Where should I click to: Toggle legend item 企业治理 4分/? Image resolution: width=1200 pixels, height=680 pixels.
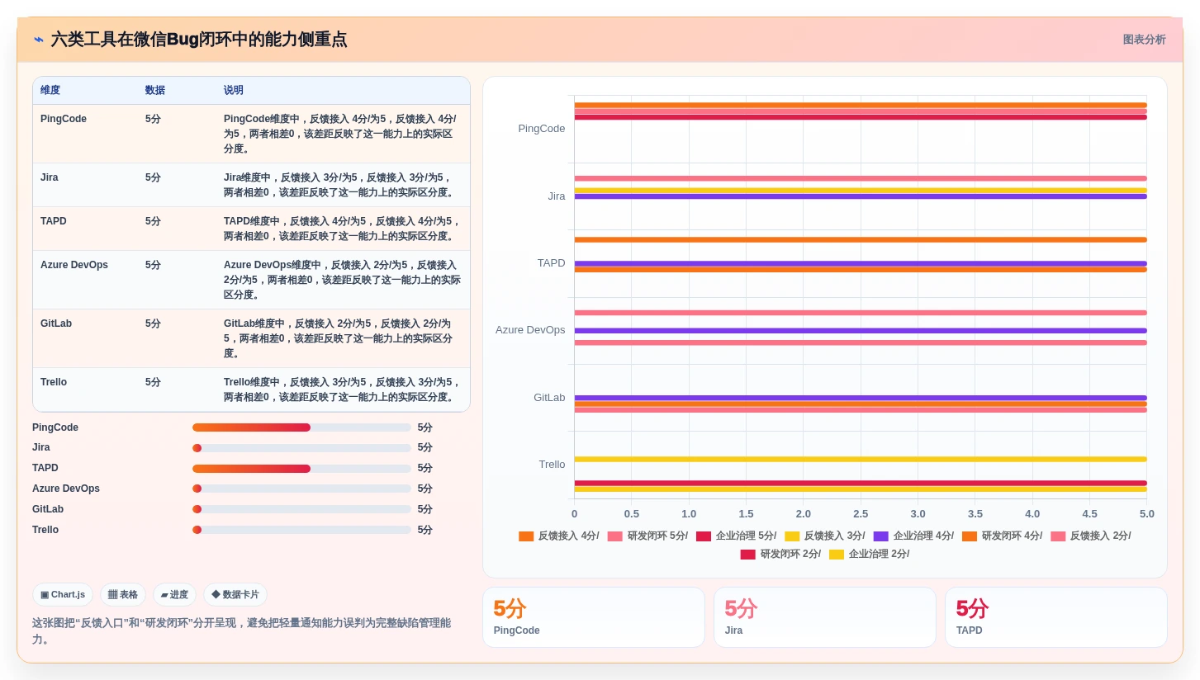click(913, 536)
